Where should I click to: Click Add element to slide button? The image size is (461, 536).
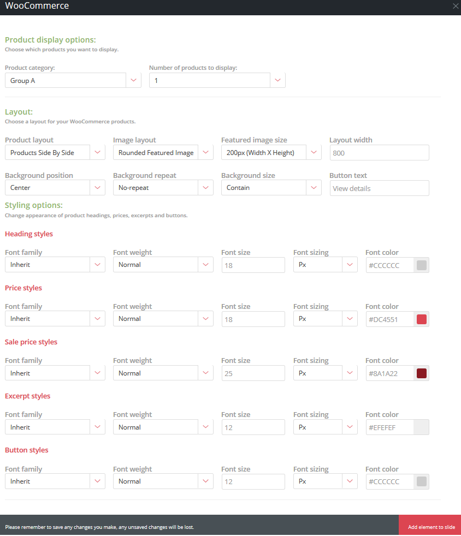click(x=430, y=527)
